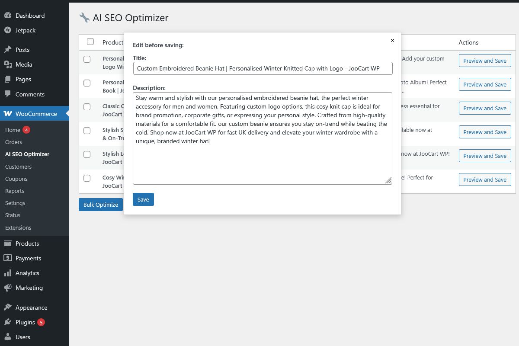519x346 pixels.
Task: Click the Comments speech bubble icon
Action: [x=8, y=94]
